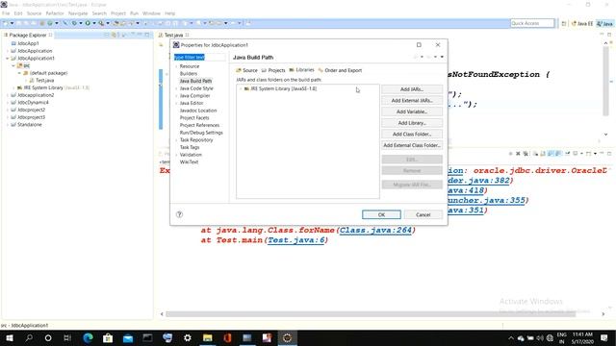Open Order and Export tab
Screen dimensions: 616x346
point(340,70)
